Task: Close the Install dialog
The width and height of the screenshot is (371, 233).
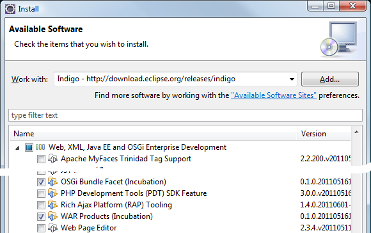Action: [352, 6]
